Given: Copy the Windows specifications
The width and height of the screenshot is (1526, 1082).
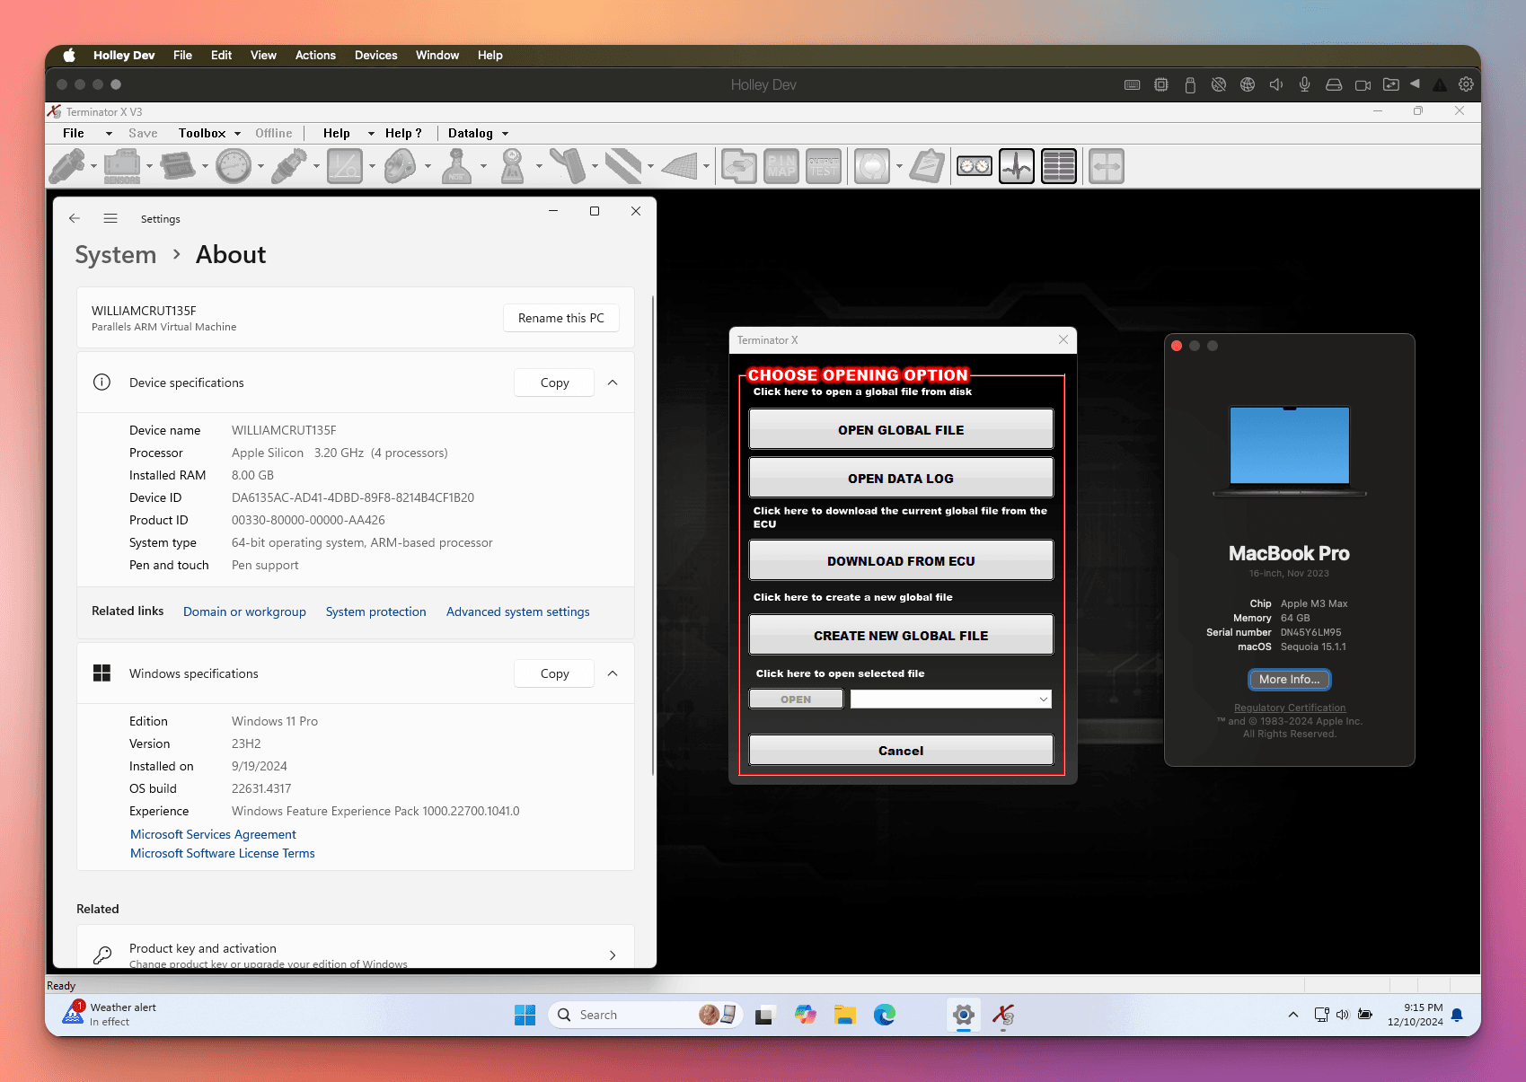Looking at the screenshot, I should point(553,673).
